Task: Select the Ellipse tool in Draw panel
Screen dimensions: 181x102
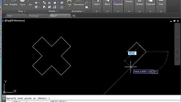Action: [x=36, y=3]
